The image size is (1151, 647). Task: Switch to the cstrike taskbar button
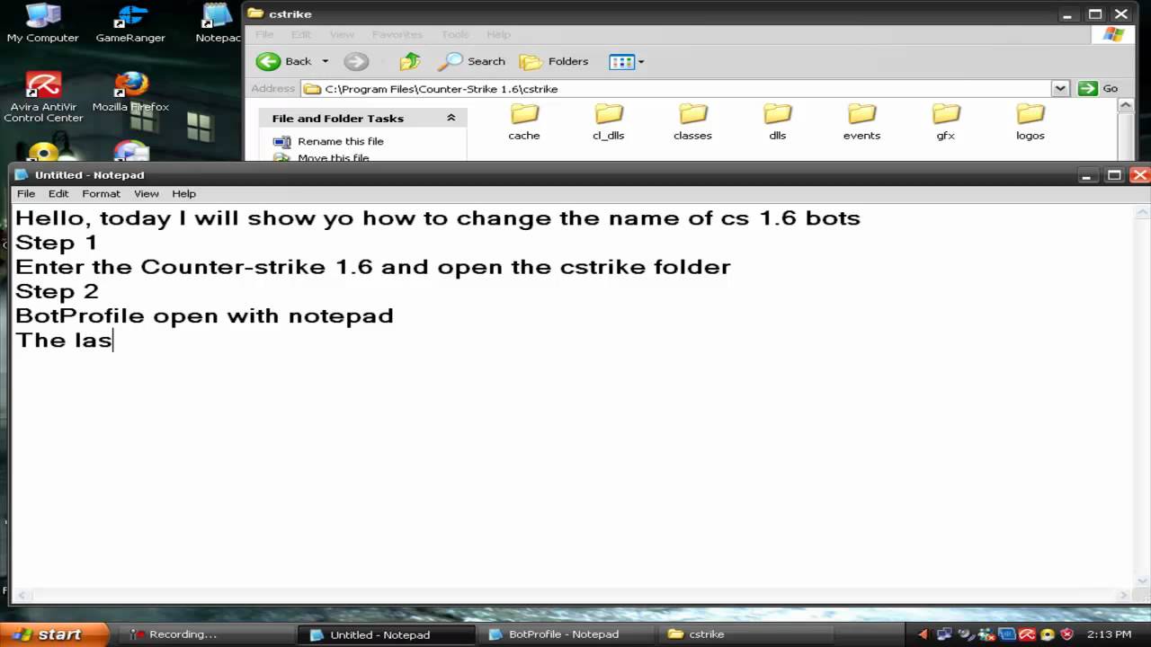point(746,634)
